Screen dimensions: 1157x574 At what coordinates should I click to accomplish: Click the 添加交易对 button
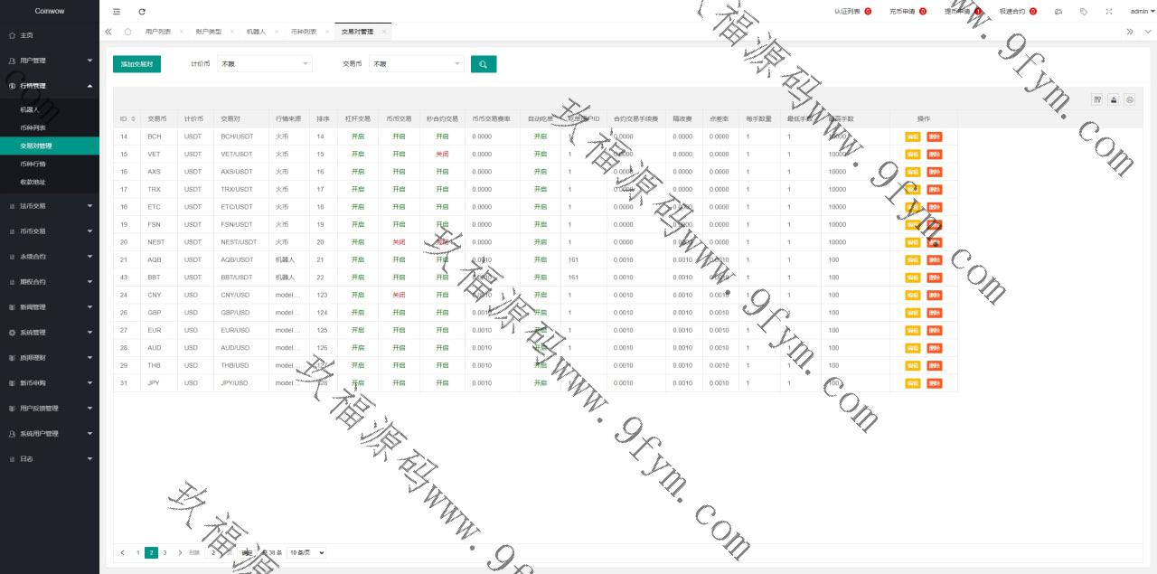(136, 64)
